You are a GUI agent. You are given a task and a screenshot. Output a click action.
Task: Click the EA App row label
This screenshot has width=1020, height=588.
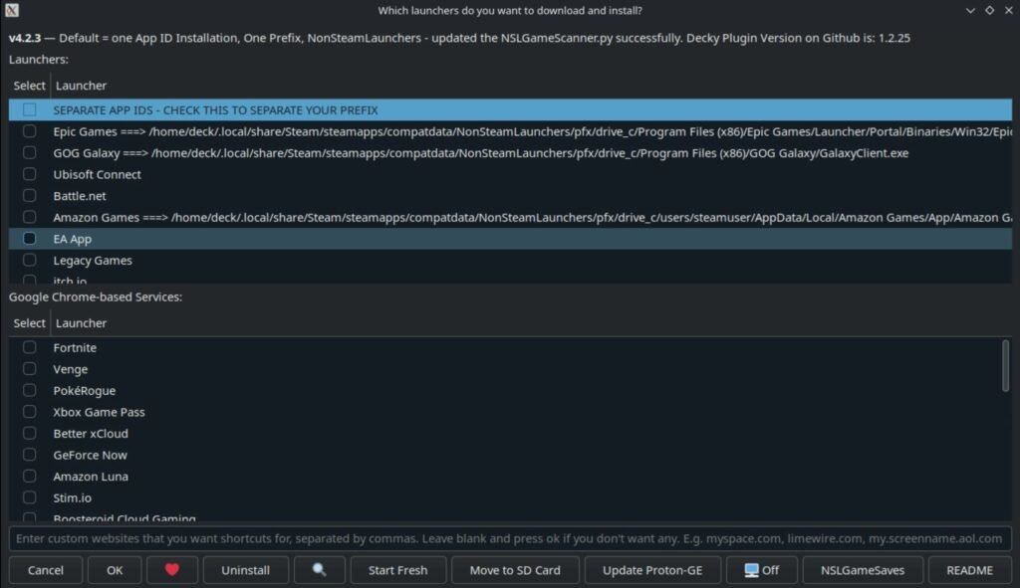[72, 239]
